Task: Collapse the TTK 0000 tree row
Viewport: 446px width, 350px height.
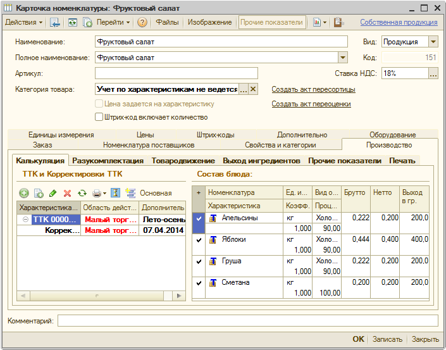Action: coord(25,220)
